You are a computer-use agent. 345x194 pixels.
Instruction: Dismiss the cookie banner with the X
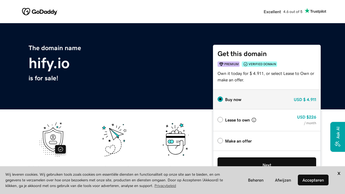pos(339,173)
